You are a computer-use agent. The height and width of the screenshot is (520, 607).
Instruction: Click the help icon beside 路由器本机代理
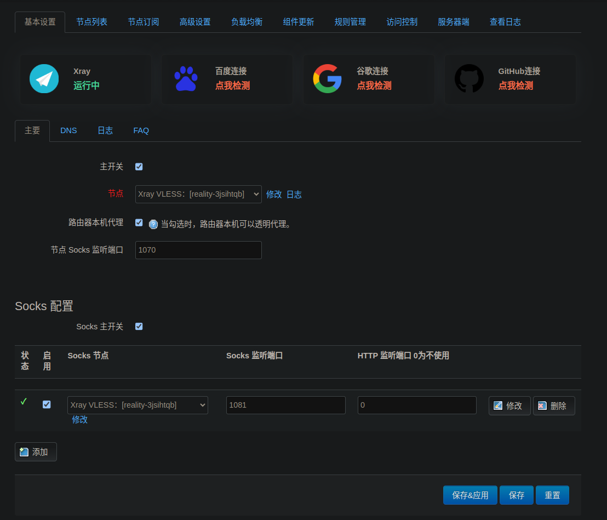tap(153, 224)
